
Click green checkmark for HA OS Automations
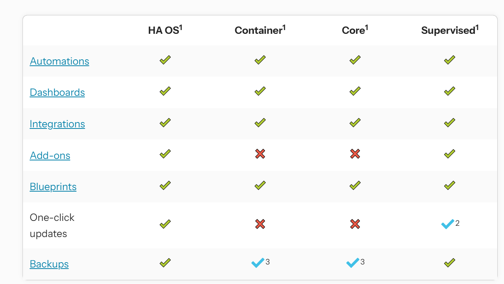click(x=165, y=60)
